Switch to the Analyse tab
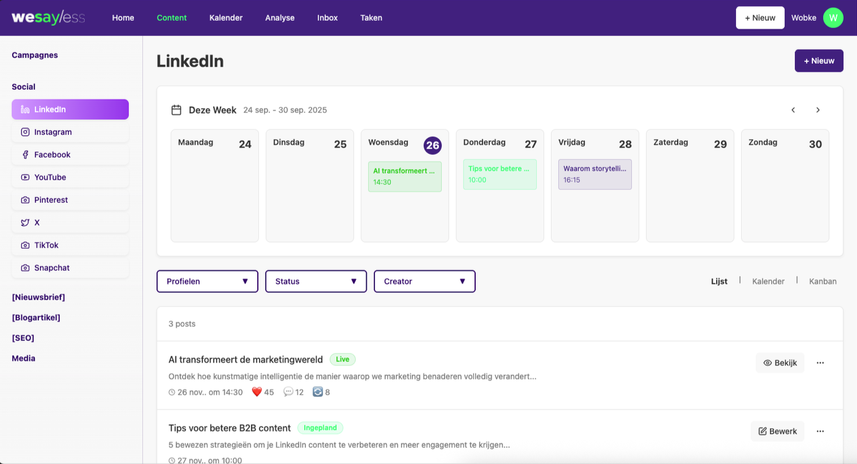Viewport: 857px width, 464px height. pos(280,18)
